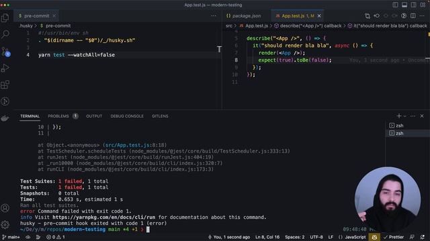Change indentation via Spaces: 2

pos(295,237)
